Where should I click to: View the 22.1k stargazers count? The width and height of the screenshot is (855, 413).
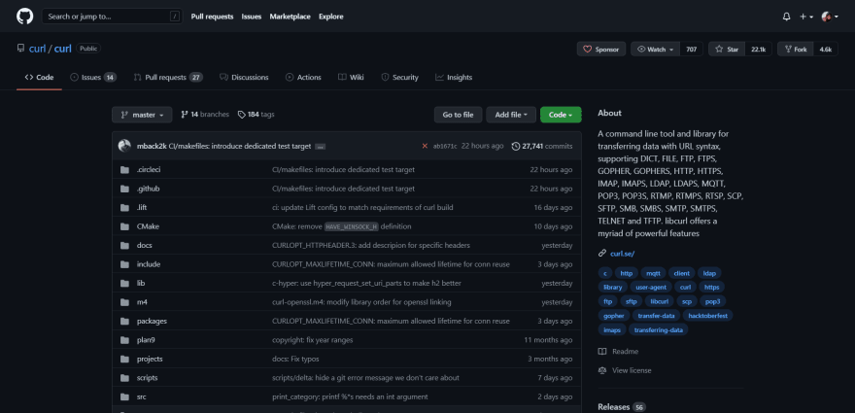pos(759,50)
